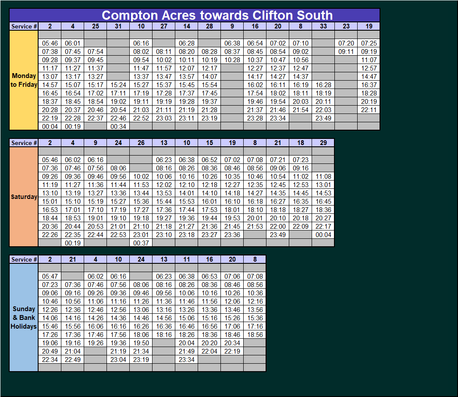Select the 05:47 Sunday departure cell
This screenshot has height=397, width=458.
point(50,276)
